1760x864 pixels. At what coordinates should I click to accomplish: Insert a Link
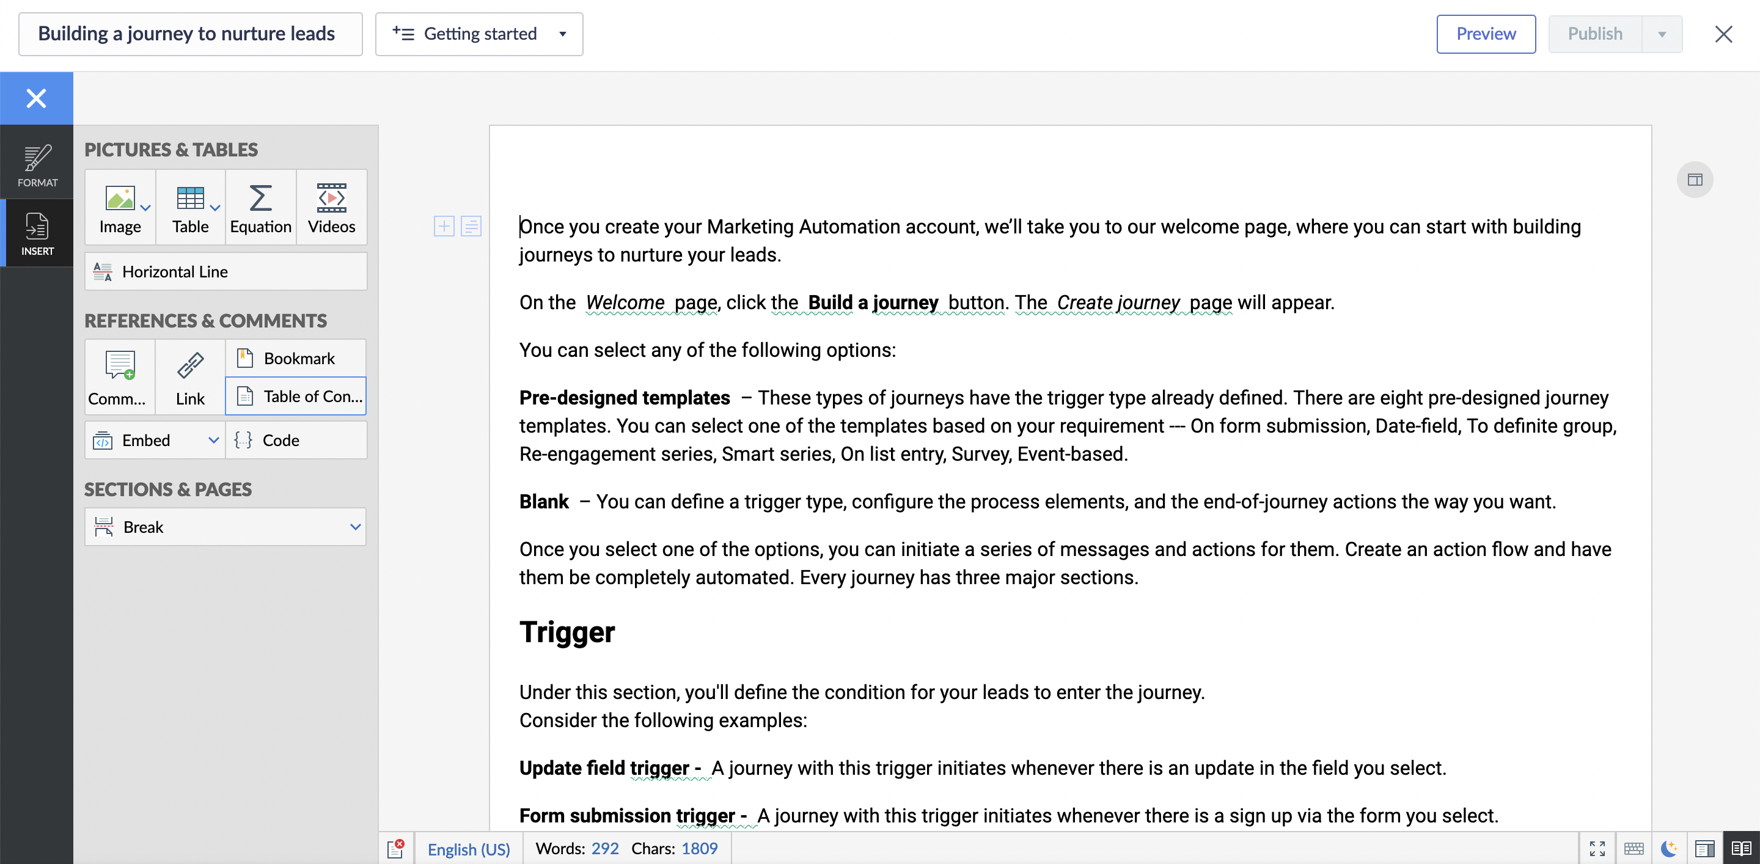[190, 377]
